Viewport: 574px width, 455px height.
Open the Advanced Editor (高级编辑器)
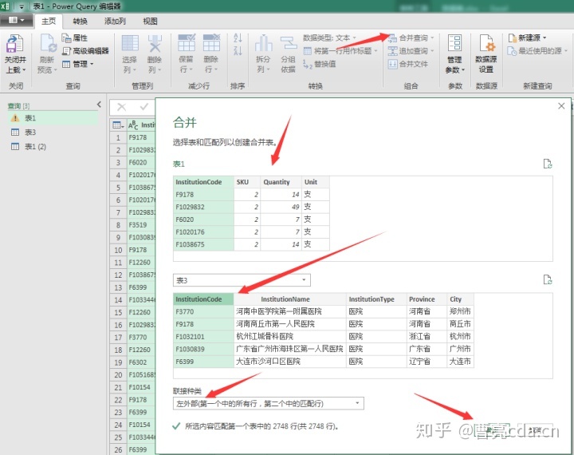85,50
